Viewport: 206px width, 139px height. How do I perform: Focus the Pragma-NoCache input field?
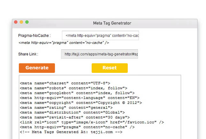click(x=100, y=36)
